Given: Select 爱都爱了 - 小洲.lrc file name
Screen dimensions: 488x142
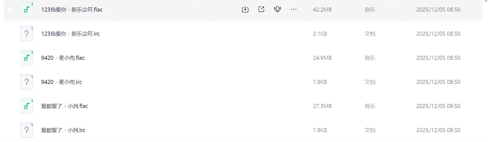Looking at the screenshot, I should [x=63, y=130].
